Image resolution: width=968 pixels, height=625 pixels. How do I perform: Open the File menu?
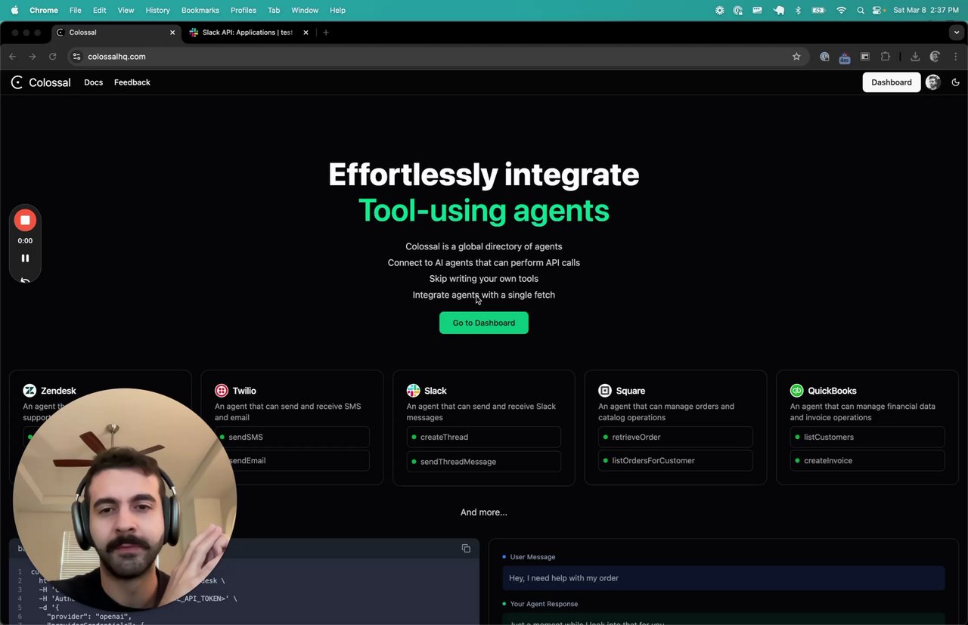[76, 11]
